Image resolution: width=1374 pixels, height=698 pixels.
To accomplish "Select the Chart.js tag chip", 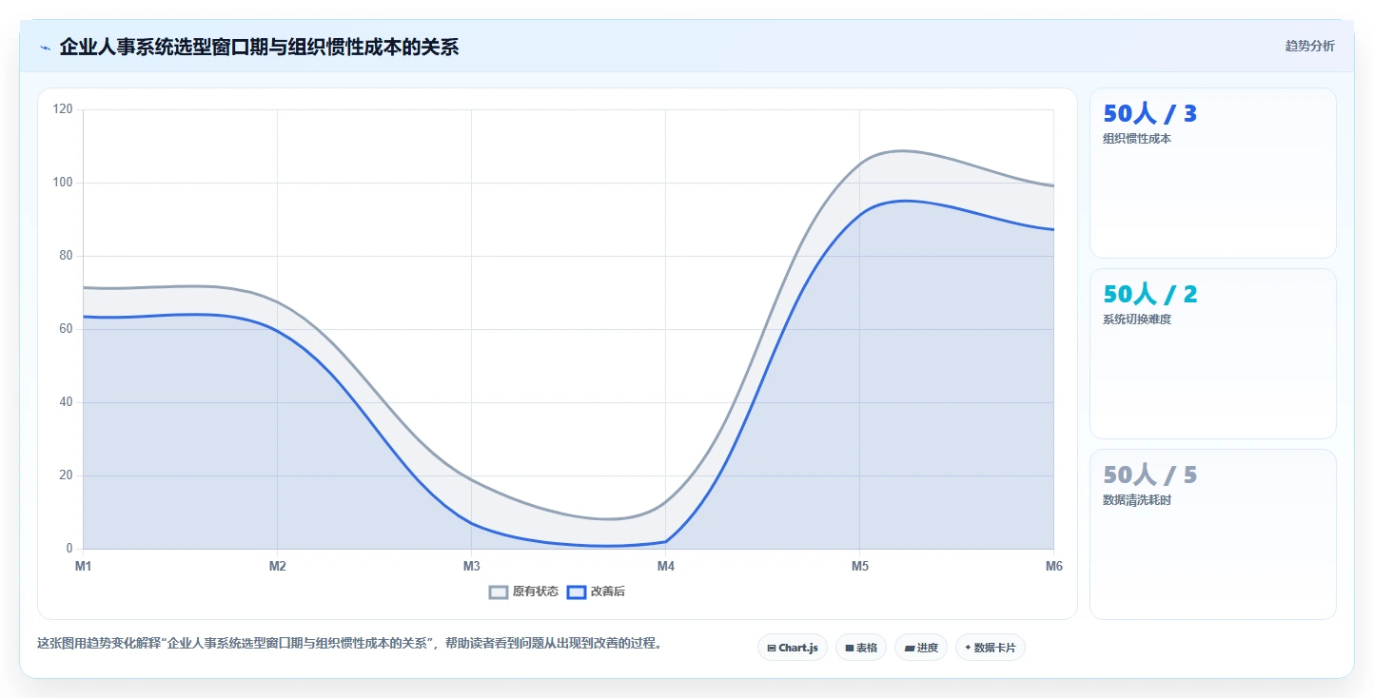I will 793,648.
